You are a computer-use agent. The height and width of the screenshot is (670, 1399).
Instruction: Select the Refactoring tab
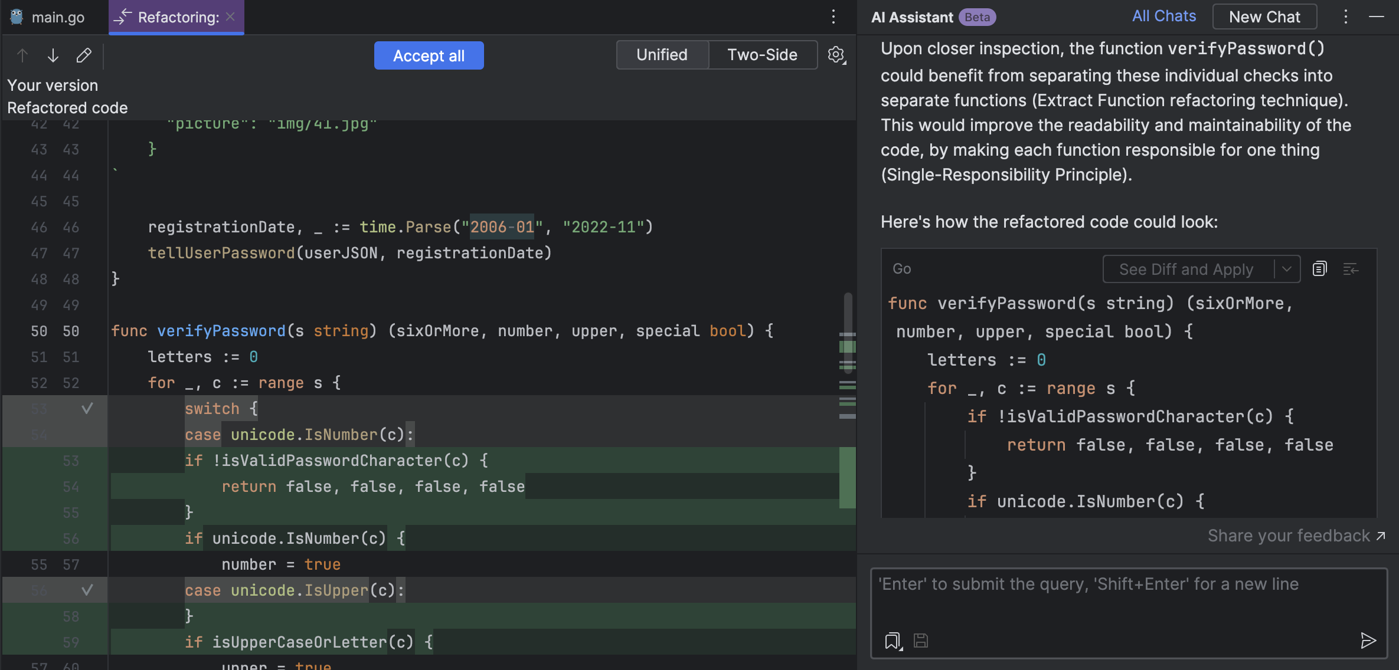(x=174, y=17)
